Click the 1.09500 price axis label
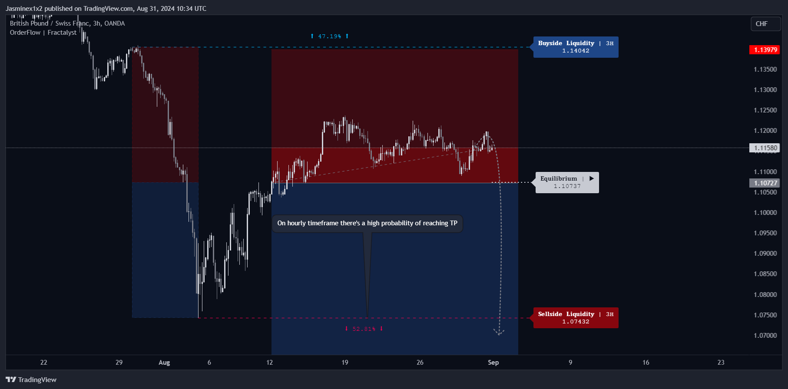The image size is (788, 389). click(x=765, y=233)
